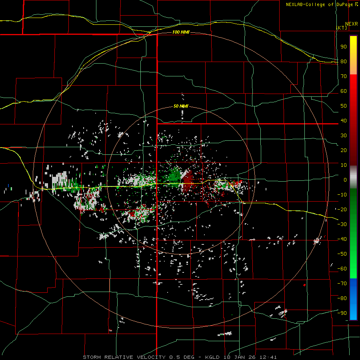Click the -90 value on velocity scale
Viewport: 360px width, 360px height.
pos(342,313)
